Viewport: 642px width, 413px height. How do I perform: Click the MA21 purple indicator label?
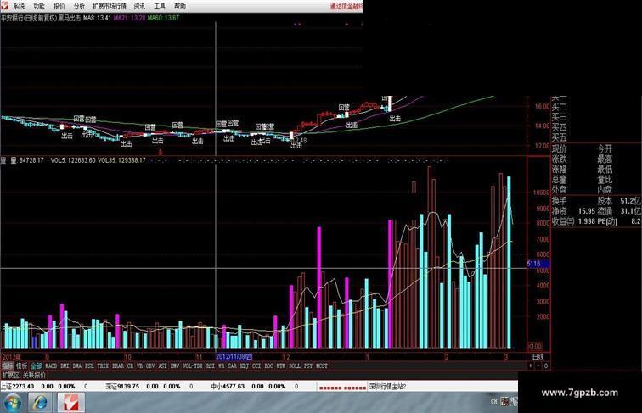pos(129,18)
